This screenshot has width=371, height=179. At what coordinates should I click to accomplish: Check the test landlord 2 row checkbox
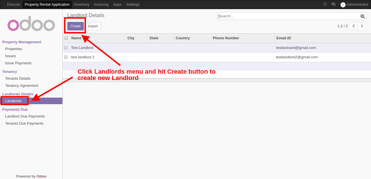[66, 57]
